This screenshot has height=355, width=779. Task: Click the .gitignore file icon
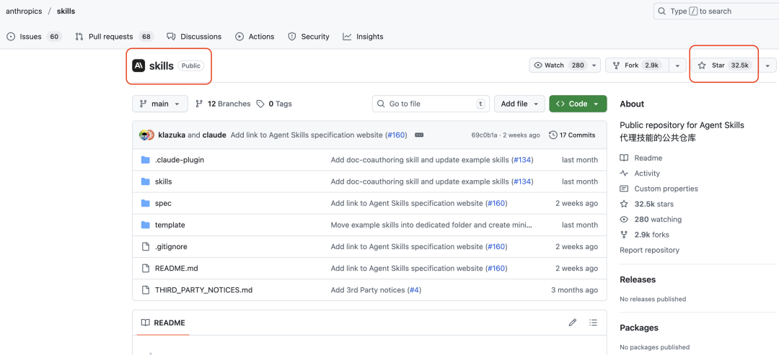pos(145,246)
